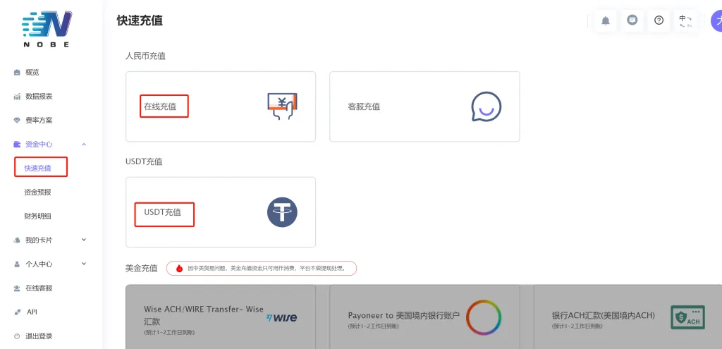722x349 pixels.
Task: Click the 资金中心 wallet icon
Action: tap(17, 144)
